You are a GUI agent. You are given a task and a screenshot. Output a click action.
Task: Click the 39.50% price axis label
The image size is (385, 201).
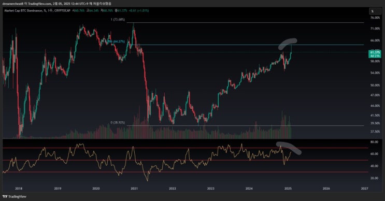coord(375,123)
